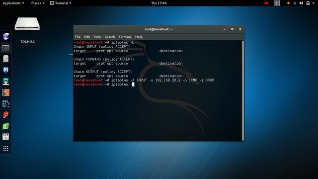
Task: Click the text "Chain INPUT (policy ACCEPT)"
Action: [x=101, y=47]
